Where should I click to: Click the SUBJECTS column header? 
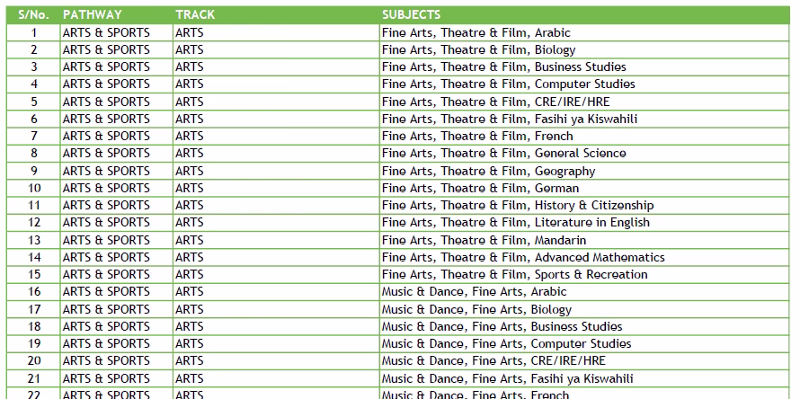[411, 15]
